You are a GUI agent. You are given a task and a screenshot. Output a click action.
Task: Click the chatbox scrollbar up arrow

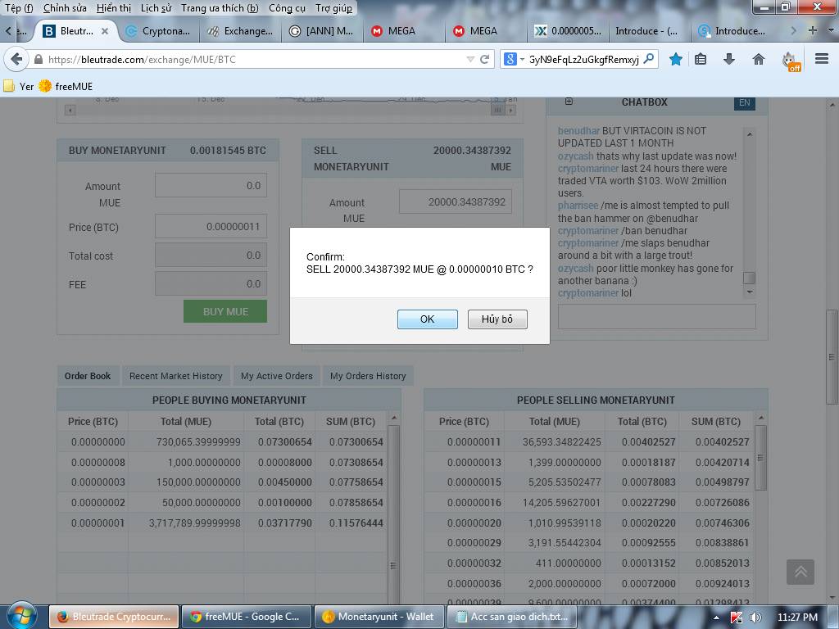(750, 134)
